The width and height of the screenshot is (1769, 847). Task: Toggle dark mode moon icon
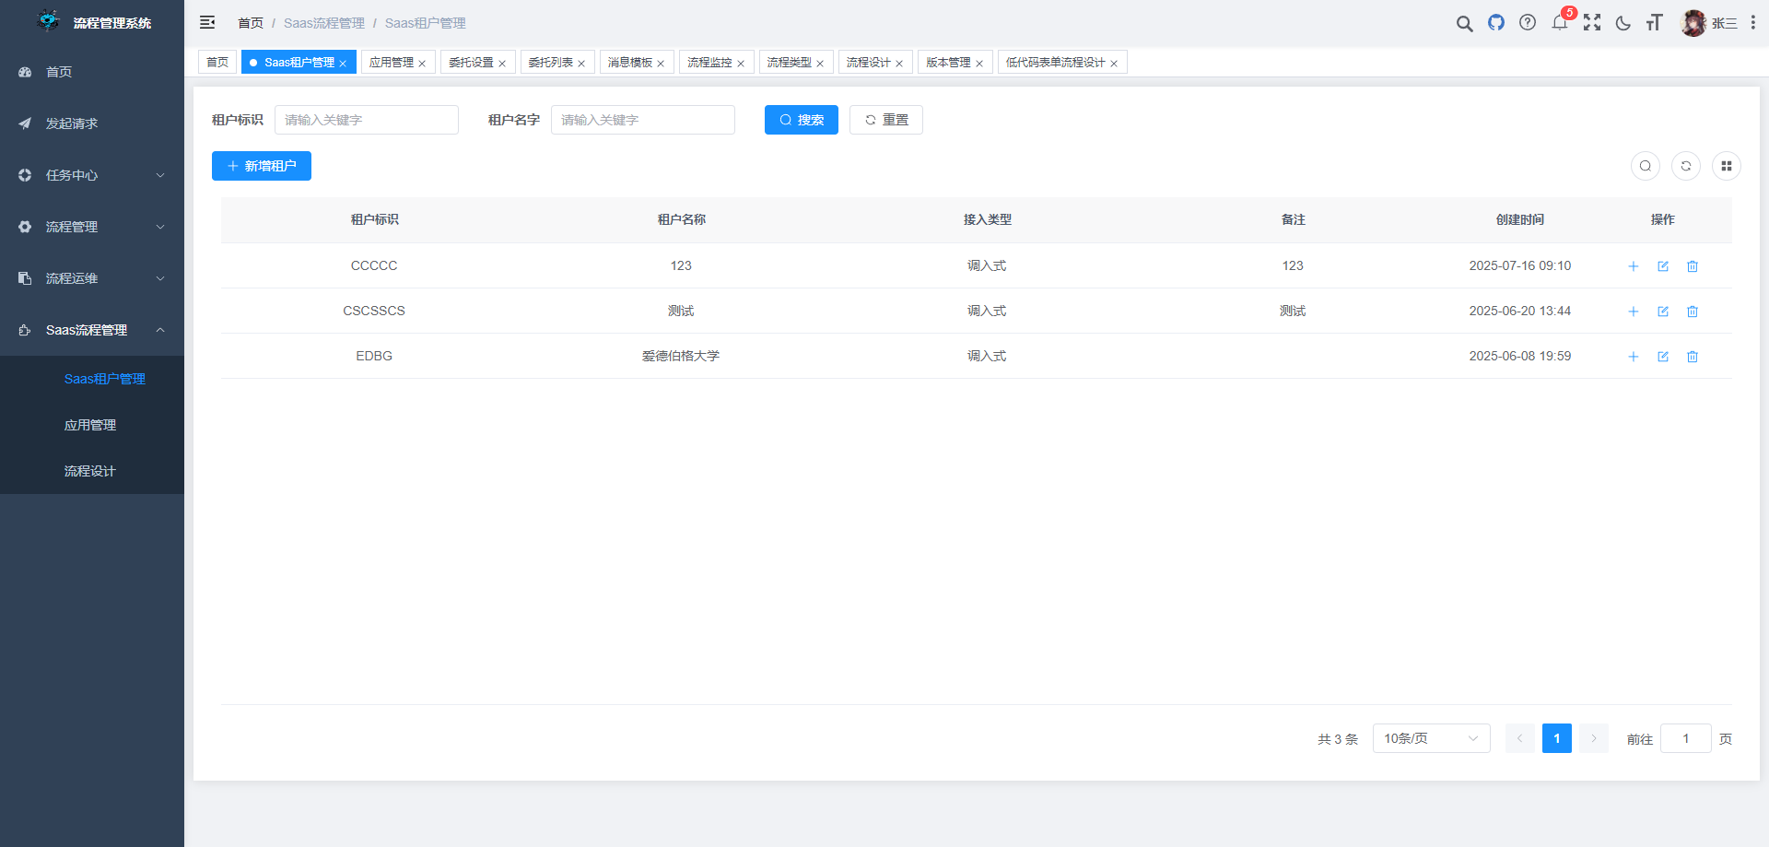[x=1623, y=23]
